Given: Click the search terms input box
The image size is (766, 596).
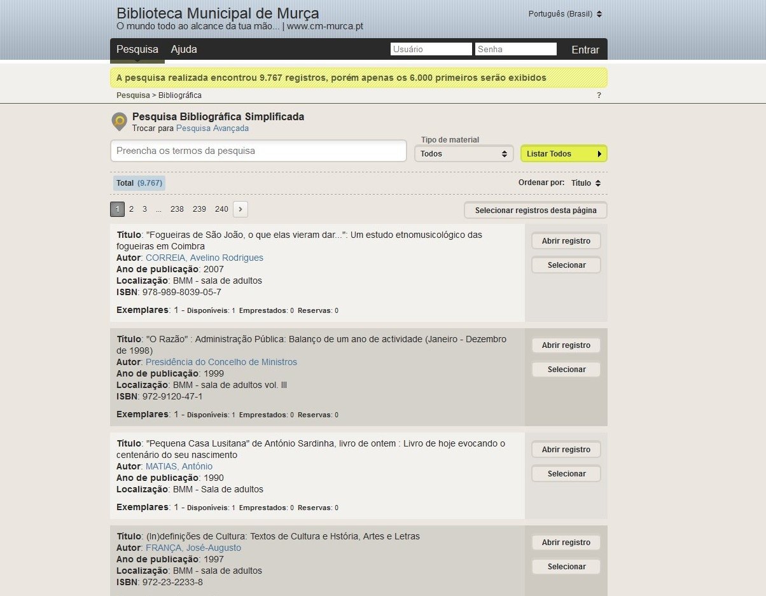Looking at the screenshot, I should pyautogui.click(x=258, y=151).
